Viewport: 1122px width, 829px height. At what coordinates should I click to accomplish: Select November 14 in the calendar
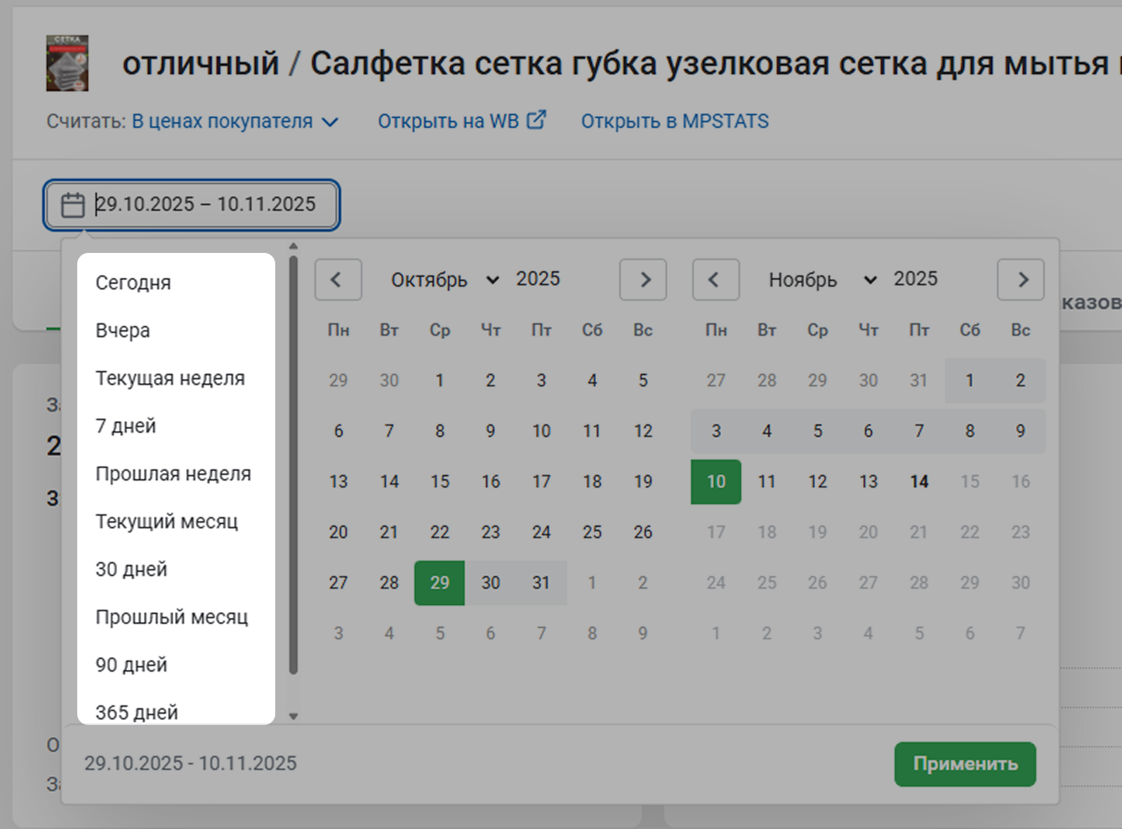coord(918,482)
